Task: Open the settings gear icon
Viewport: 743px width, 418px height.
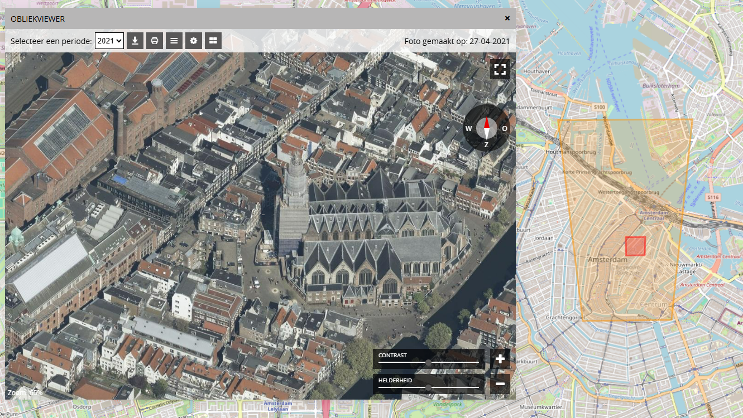Action: tap(194, 41)
